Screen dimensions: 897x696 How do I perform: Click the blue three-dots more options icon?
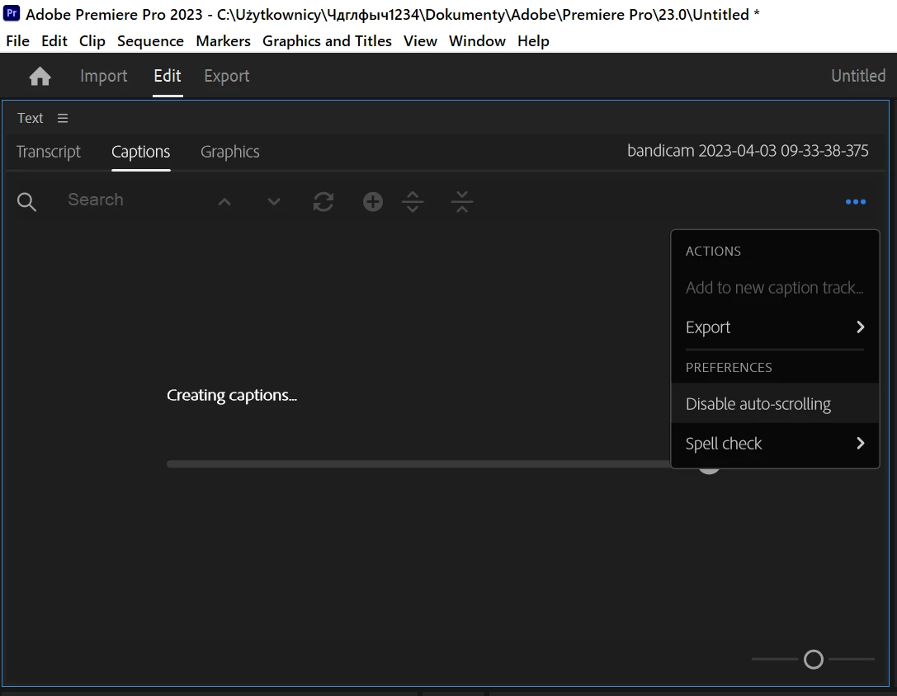tap(855, 201)
